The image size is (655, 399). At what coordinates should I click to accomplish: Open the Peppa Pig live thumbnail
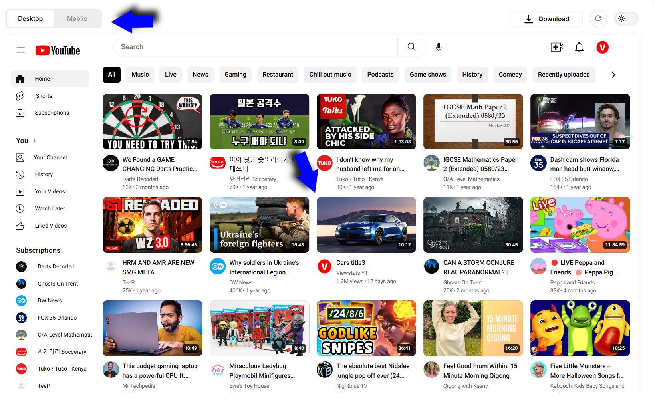click(580, 225)
